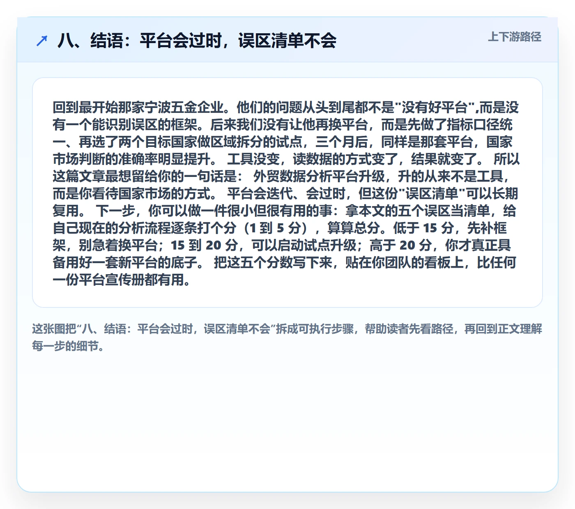Click the blue diagonal arrow icon
The image size is (575, 509).
[42, 41]
